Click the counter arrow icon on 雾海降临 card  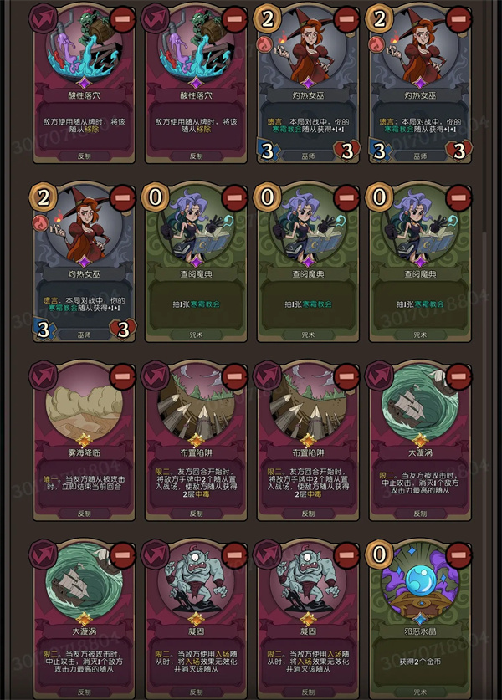43,375
